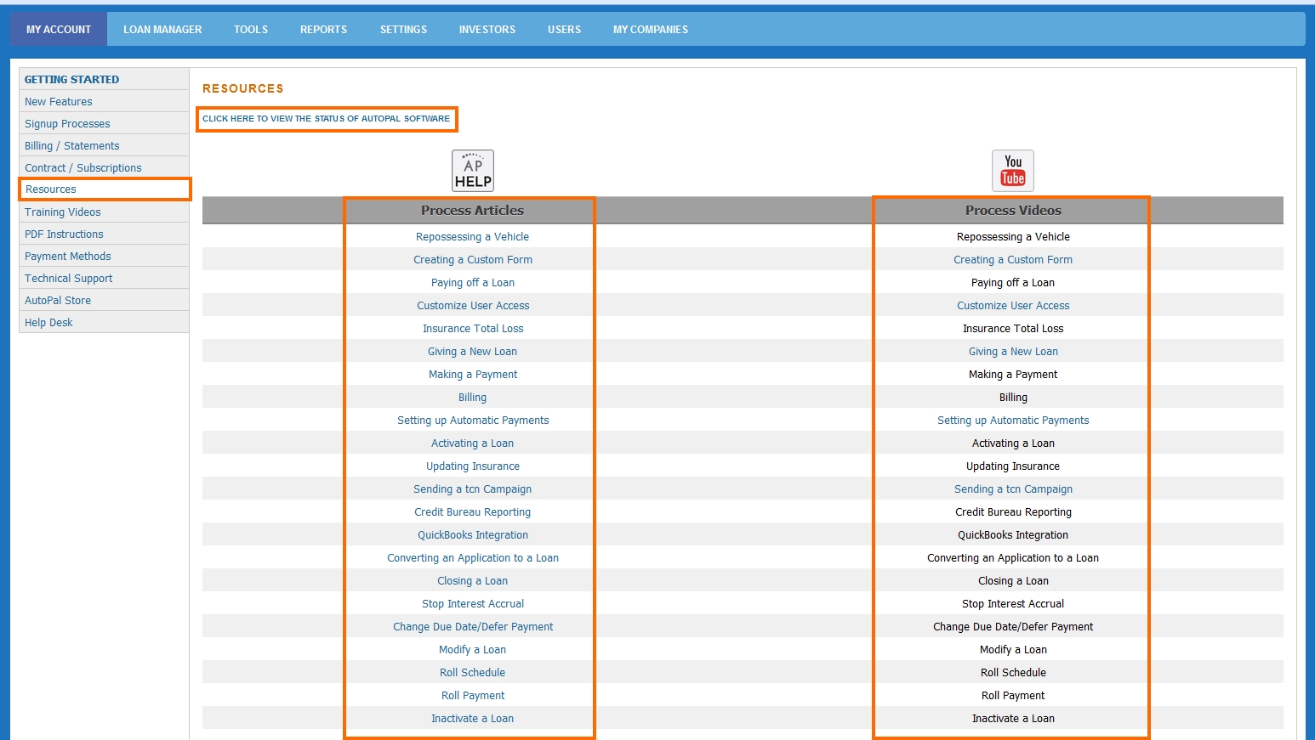
Task: Play Giving a New Loan video
Action: [1013, 352]
